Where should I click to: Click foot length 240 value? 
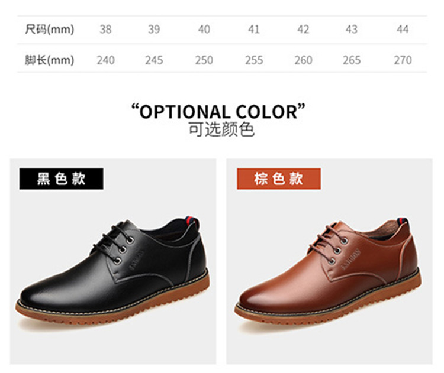tap(105, 60)
